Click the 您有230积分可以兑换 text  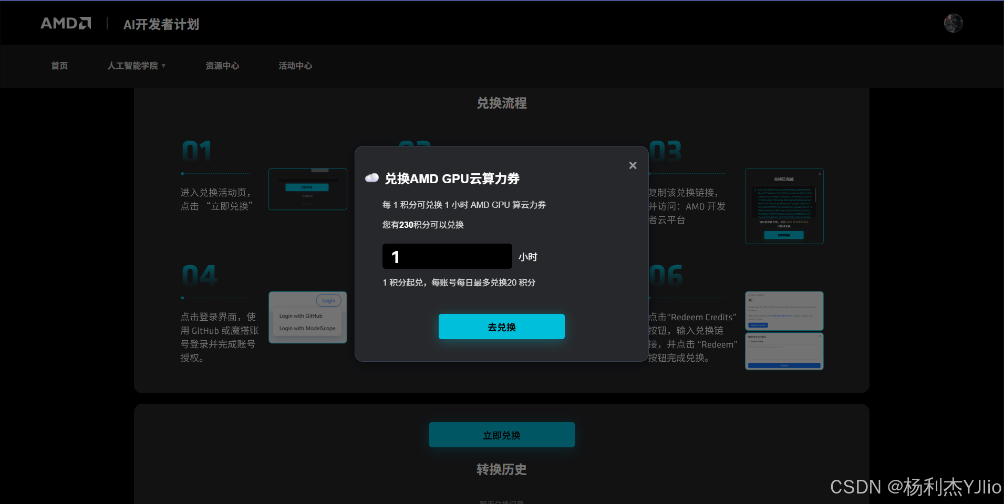(423, 225)
